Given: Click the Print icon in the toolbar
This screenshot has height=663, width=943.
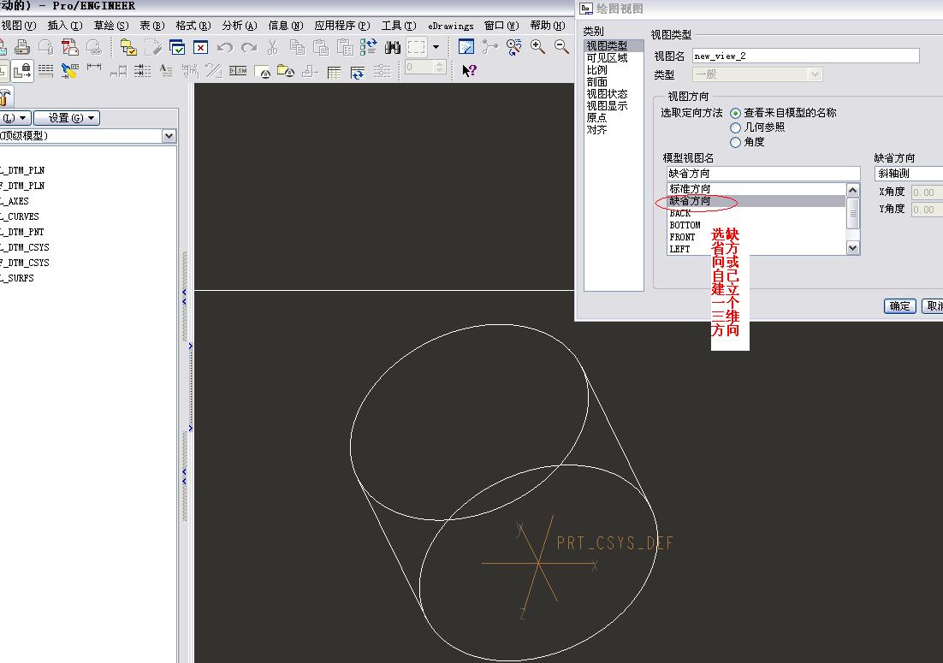Looking at the screenshot, I should [x=21, y=47].
